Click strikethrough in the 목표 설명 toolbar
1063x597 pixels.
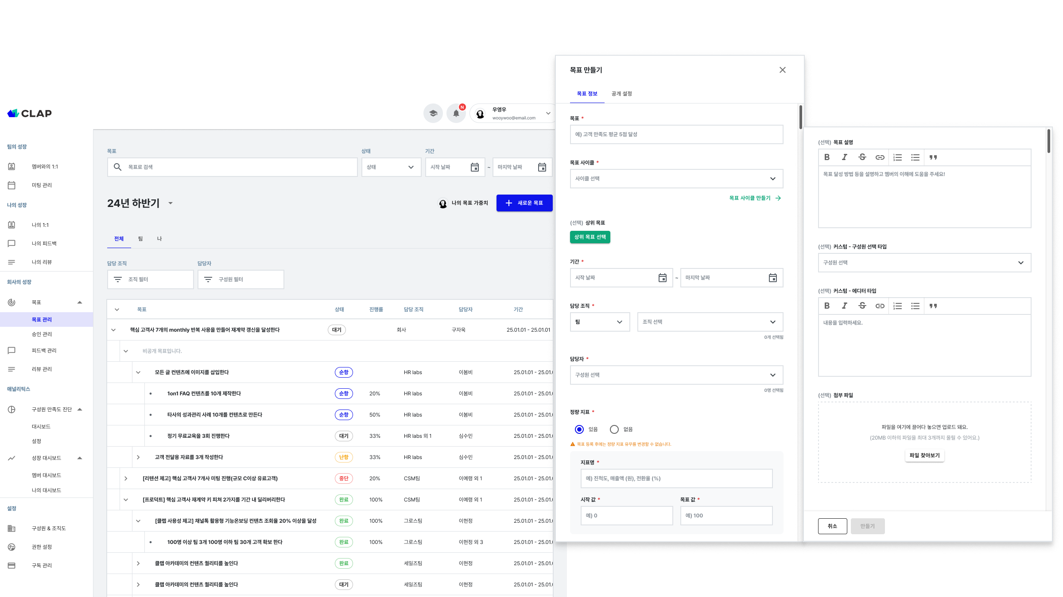pos(862,157)
